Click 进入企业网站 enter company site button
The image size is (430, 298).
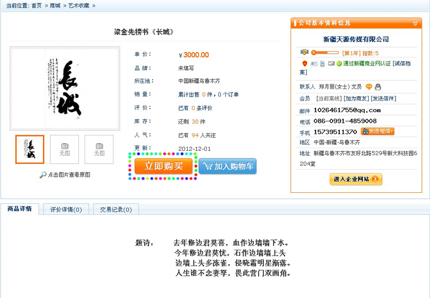(356, 179)
